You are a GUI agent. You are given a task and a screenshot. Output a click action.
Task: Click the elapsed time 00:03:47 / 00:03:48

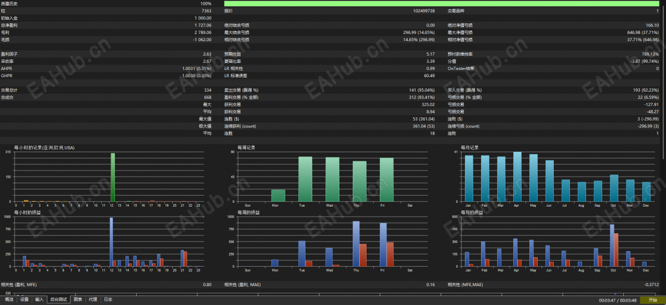tap(618, 301)
